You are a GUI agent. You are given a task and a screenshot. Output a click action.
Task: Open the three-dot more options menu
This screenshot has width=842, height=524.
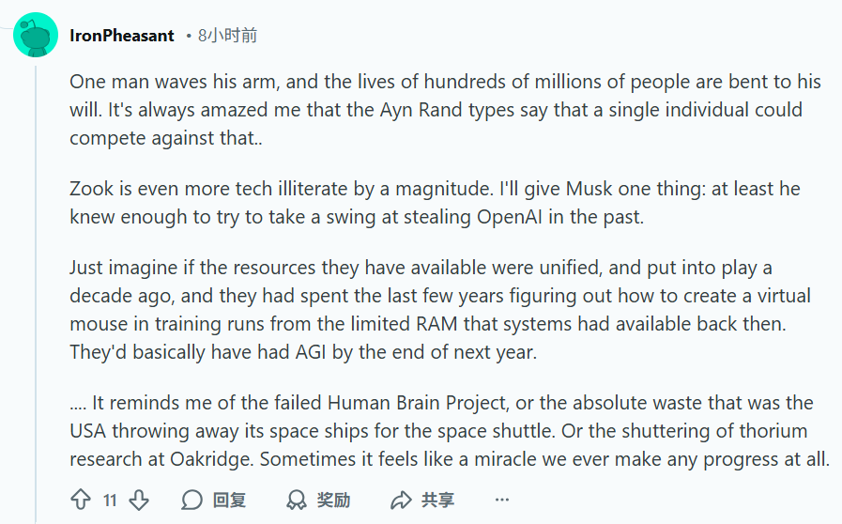click(x=502, y=500)
